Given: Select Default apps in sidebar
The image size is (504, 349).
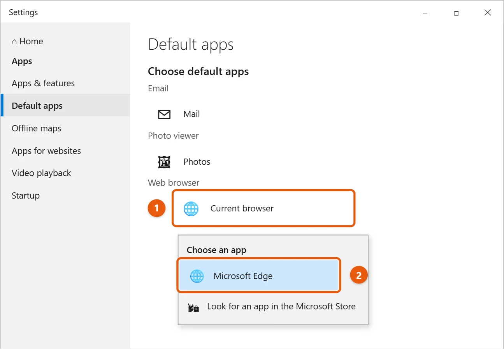Looking at the screenshot, I should [x=65, y=105].
